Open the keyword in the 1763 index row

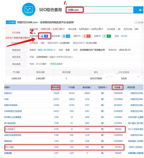(8, 141)
